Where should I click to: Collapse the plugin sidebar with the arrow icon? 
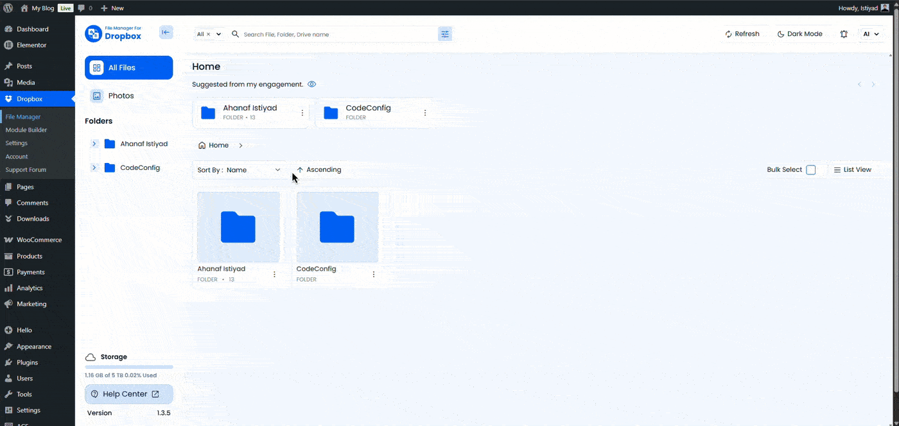(166, 32)
